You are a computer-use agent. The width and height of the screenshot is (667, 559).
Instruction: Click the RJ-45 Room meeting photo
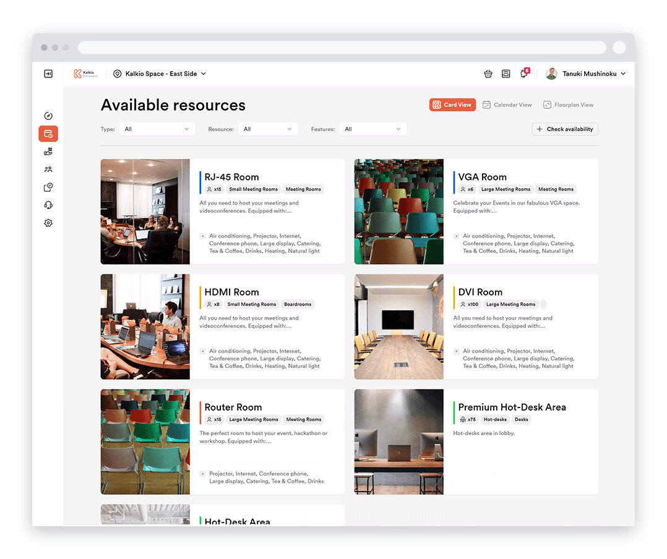(x=145, y=211)
